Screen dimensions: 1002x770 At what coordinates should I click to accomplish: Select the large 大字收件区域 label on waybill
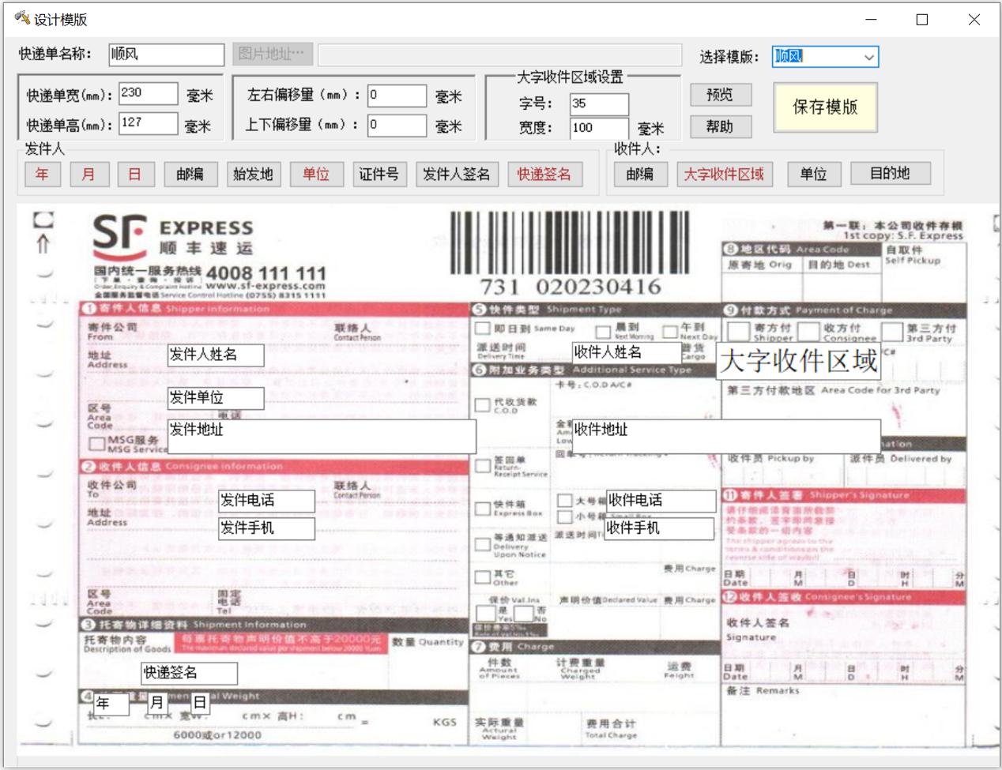coord(798,362)
